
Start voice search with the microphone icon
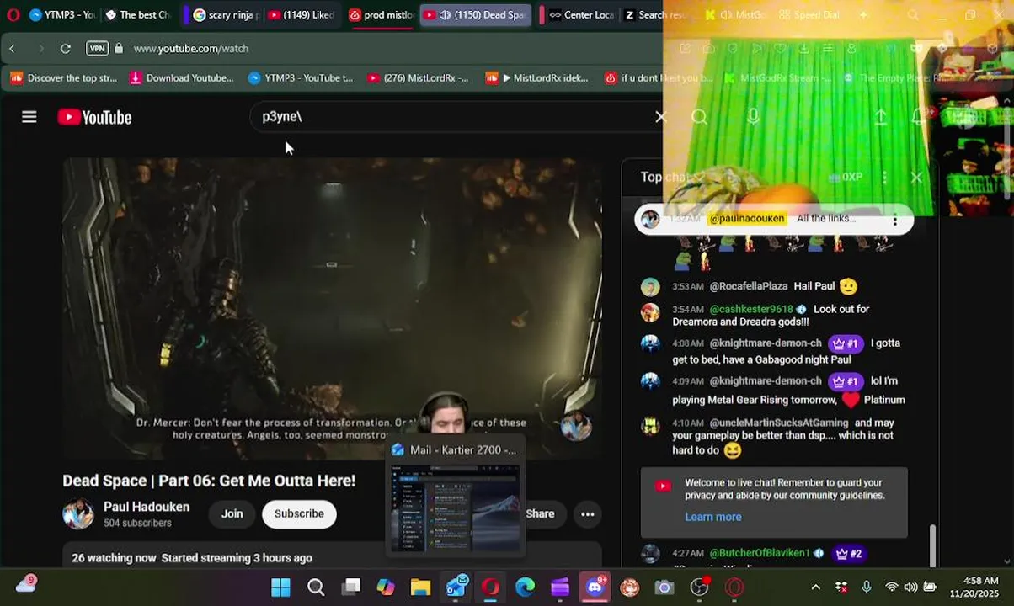(x=753, y=117)
